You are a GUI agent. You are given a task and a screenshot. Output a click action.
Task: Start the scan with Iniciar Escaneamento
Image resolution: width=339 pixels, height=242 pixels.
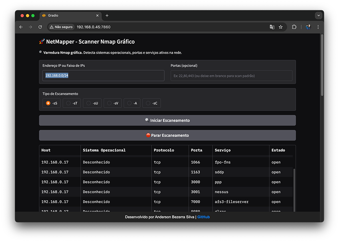[x=167, y=120]
